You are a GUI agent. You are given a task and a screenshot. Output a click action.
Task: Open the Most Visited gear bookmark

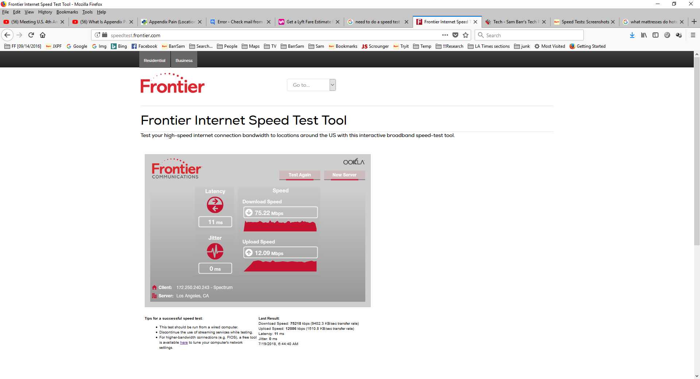click(x=549, y=46)
